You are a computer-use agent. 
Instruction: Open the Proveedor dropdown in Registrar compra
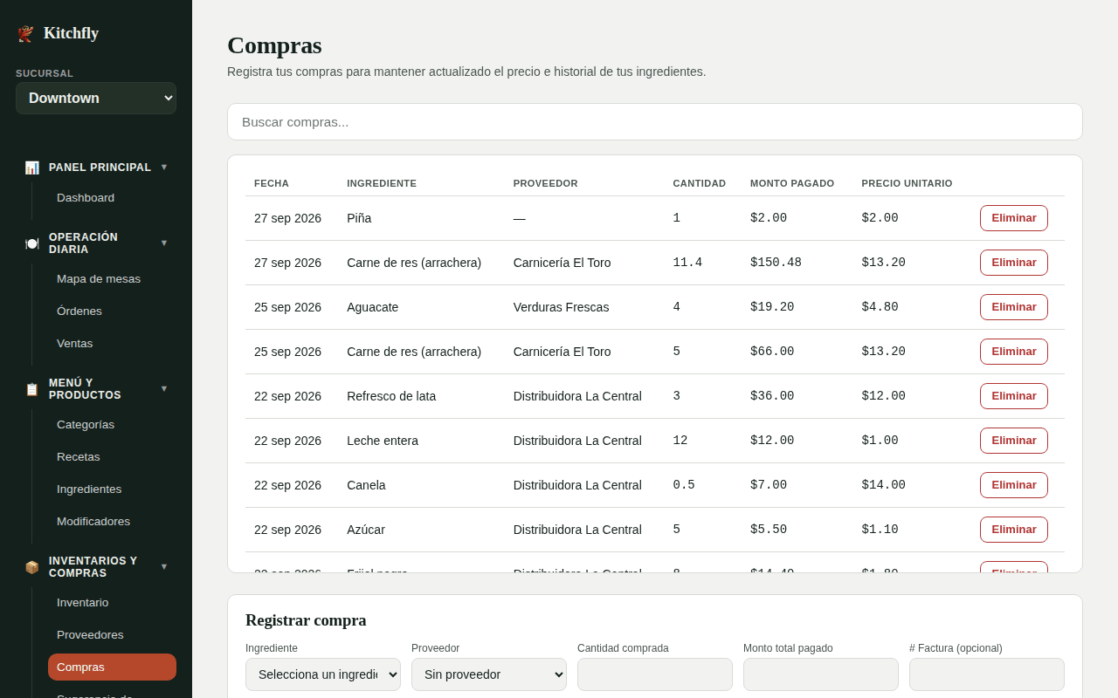[x=489, y=674]
